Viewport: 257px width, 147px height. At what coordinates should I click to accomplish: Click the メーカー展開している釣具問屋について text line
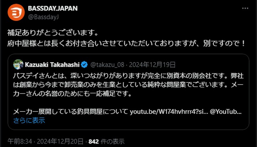click(x=70, y=112)
